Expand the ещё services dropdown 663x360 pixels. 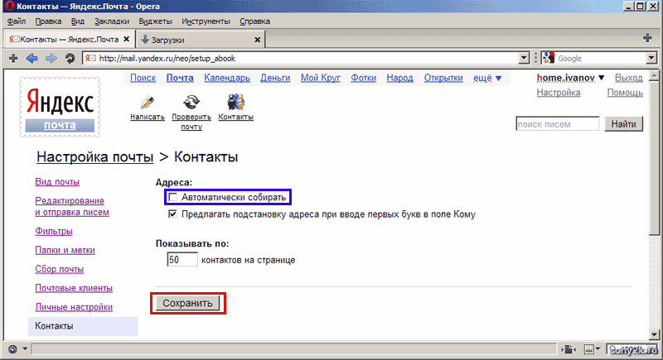point(487,78)
